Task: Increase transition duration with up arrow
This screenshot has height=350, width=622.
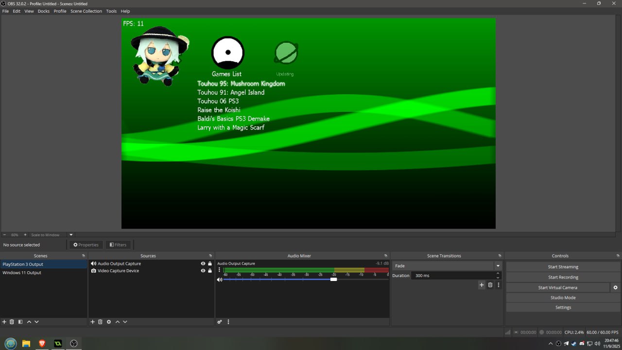Action: click(x=498, y=273)
